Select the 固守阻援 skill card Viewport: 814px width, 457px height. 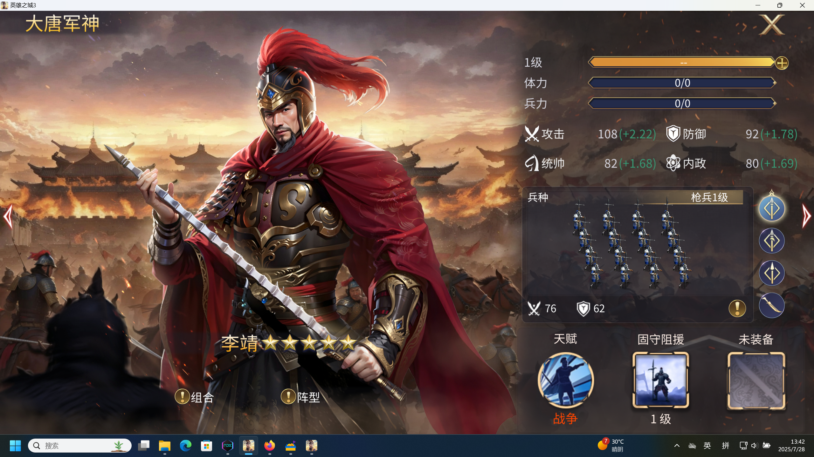pos(660,380)
